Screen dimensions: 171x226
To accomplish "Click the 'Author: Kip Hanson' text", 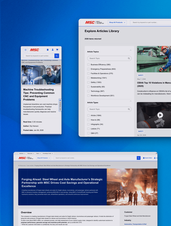I will point(31,126).
